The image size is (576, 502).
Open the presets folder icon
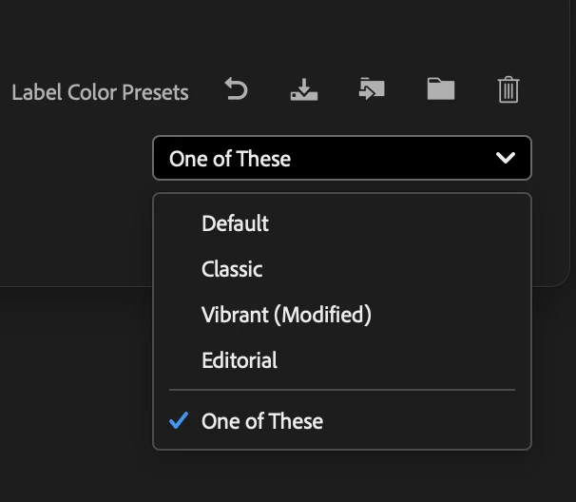[x=440, y=90]
